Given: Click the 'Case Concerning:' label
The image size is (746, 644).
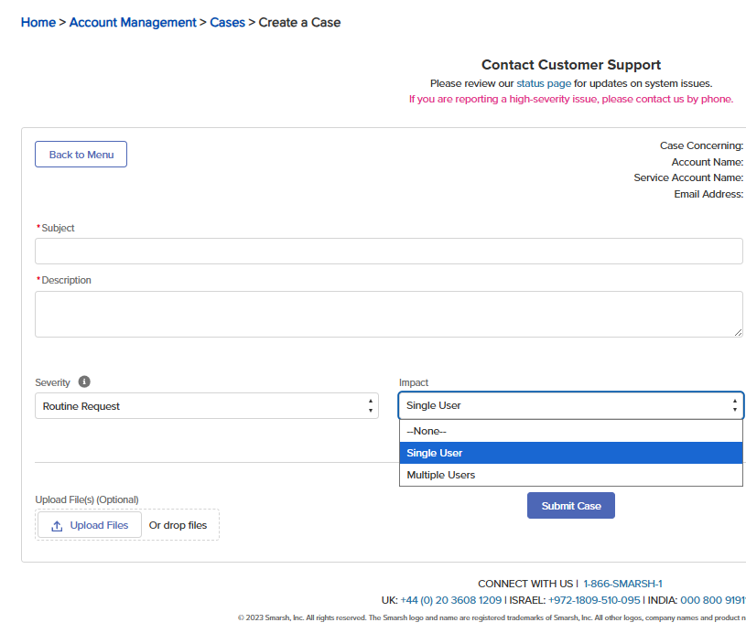Looking at the screenshot, I should coord(701,145).
